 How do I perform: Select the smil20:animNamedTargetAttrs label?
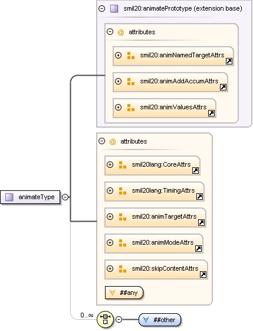click(182, 55)
